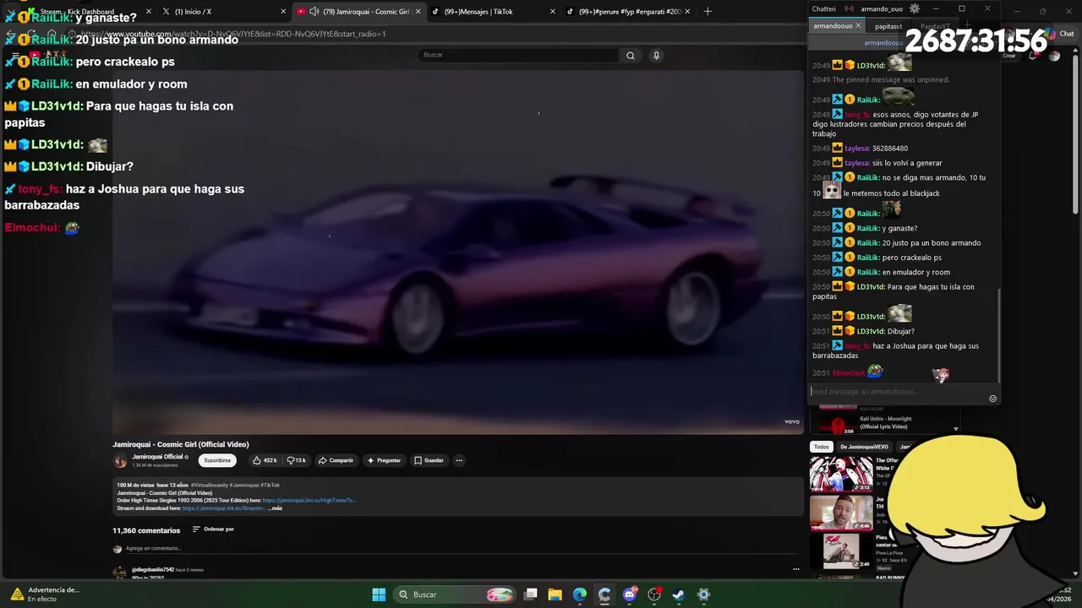Select the De JamiroquaiVEVO filter chip
Screen dimensions: 1082x608
(864, 447)
